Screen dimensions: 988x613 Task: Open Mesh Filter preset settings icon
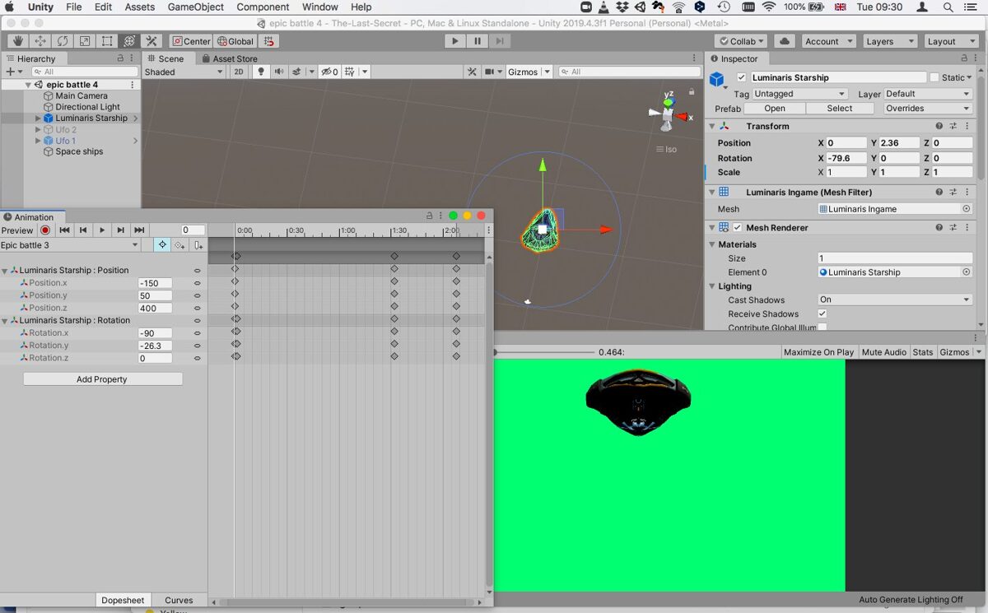pyautogui.click(x=953, y=192)
